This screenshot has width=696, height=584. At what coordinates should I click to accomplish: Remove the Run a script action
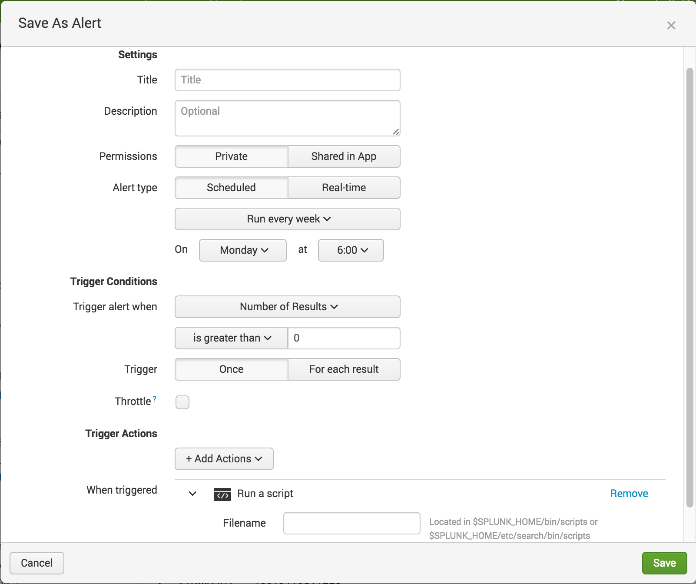pos(629,493)
